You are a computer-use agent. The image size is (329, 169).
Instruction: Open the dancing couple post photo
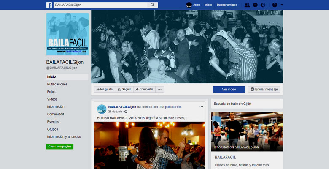click(150, 145)
